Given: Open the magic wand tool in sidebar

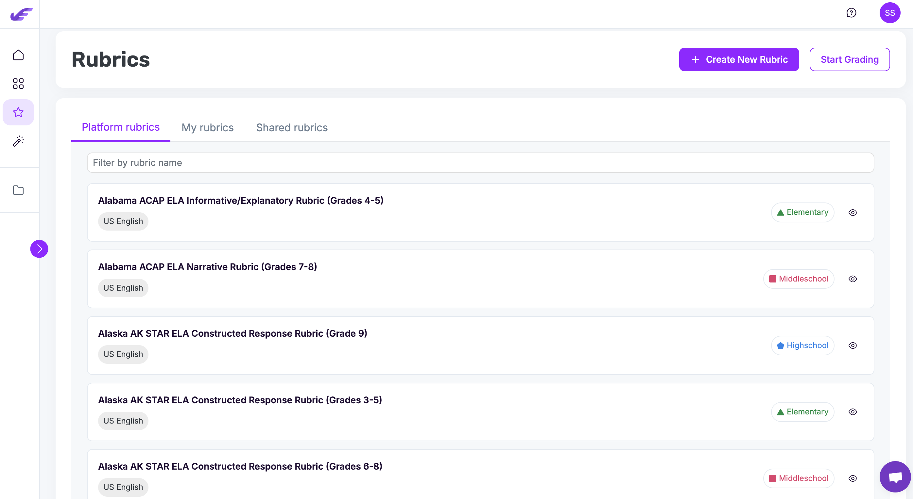Looking at the screenshot, I should 18,141.
